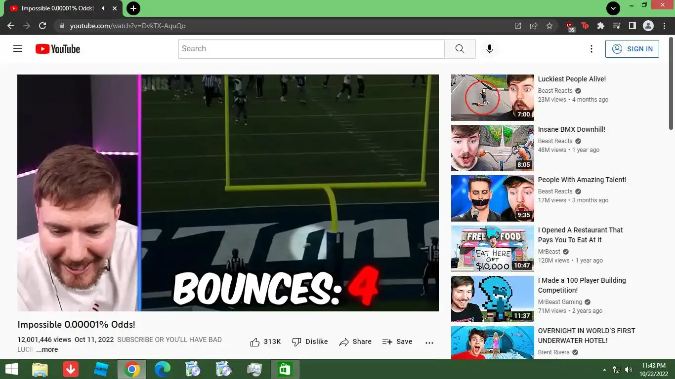Mute the tab via speaker icon

click(x=104, y=8)
